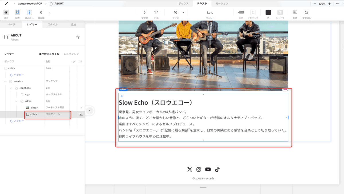The width and height of the screenshot is (344, 194).
Task: Click the checkbox beside the Base div layer
Action: (x=6, y=68)
